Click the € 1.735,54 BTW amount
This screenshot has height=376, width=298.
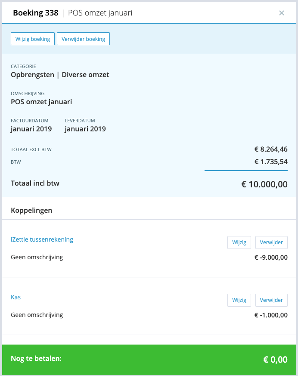tap(271, 162)
